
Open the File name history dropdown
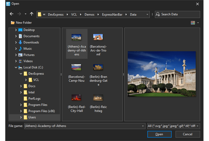(x=143, y=126)
